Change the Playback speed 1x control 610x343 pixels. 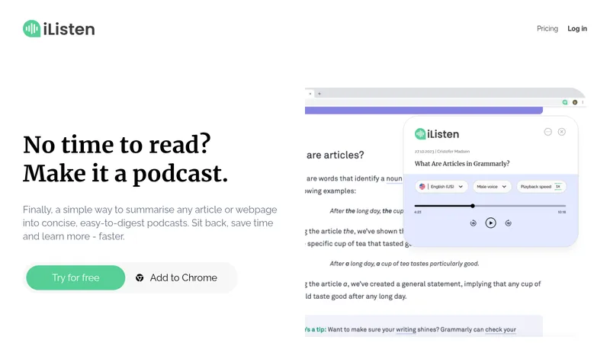pyautogui.click(x=541, y=187)
